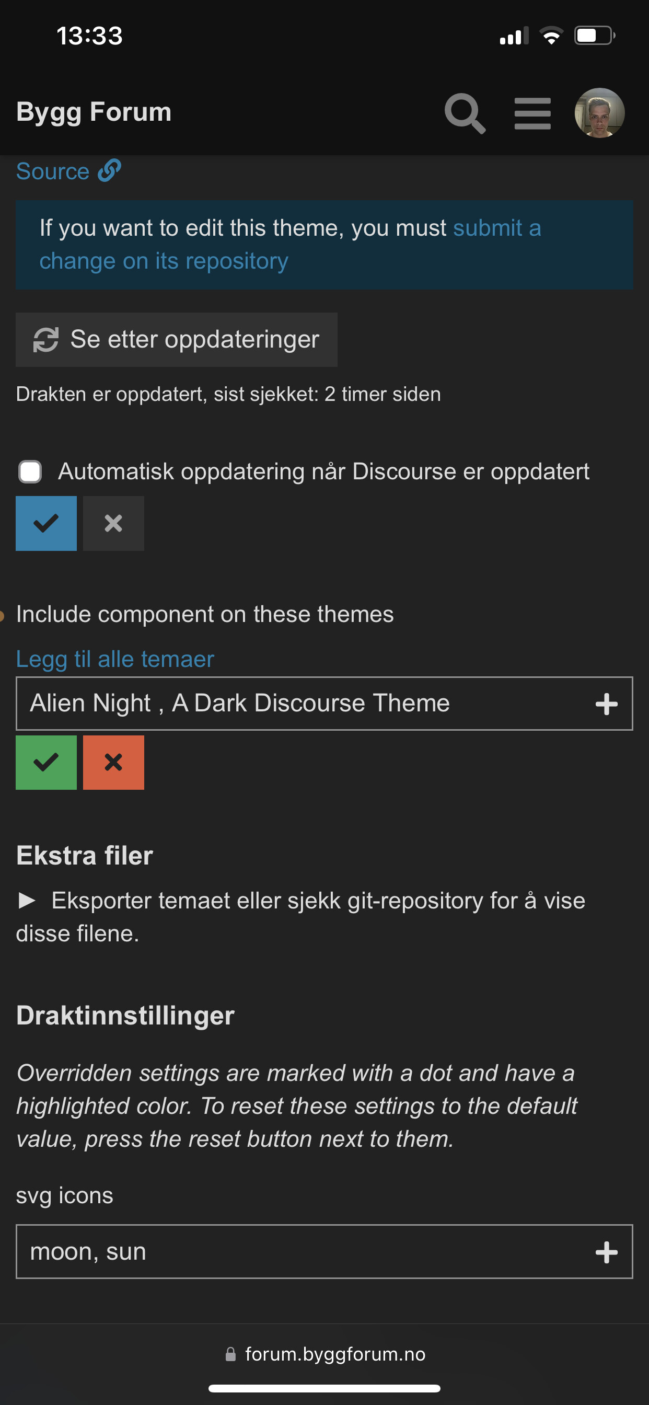
Task: Save theme selection with green checkmark
Action: [47, 763]
